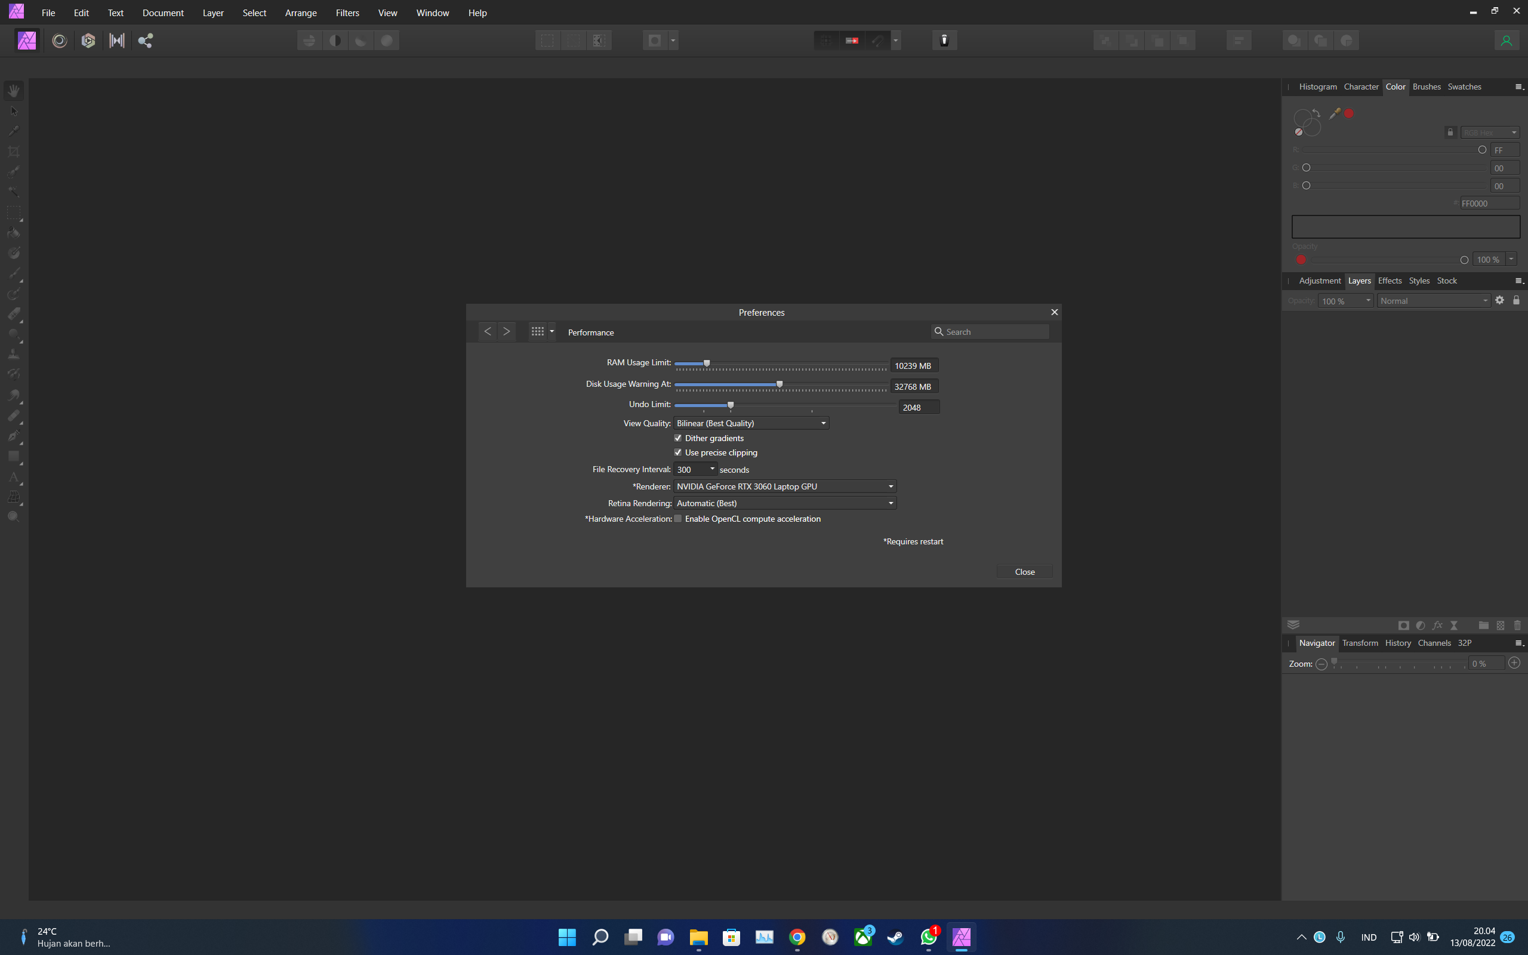Image resolution: width=1528 pixels, height=955 pixels.
Task: Expand the View Quality dropdown
Action: [751, 423]
